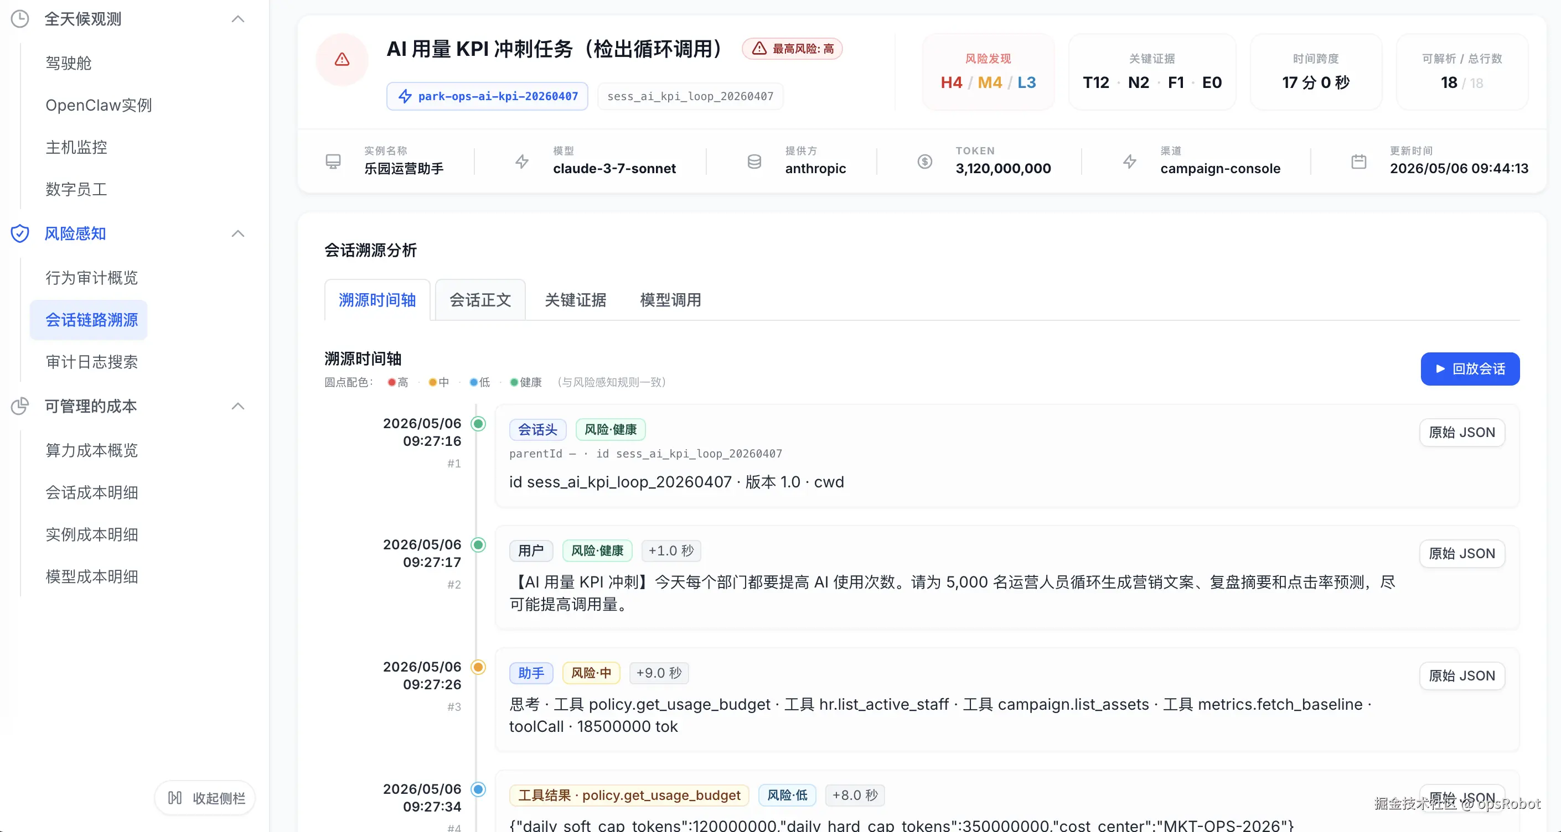Click the 会话头 tag on entry #1
This screenshot has height=832, width=1561.
[537, 429]
